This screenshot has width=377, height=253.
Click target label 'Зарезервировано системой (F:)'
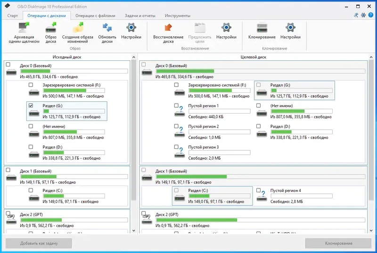(x=217, y=85)
